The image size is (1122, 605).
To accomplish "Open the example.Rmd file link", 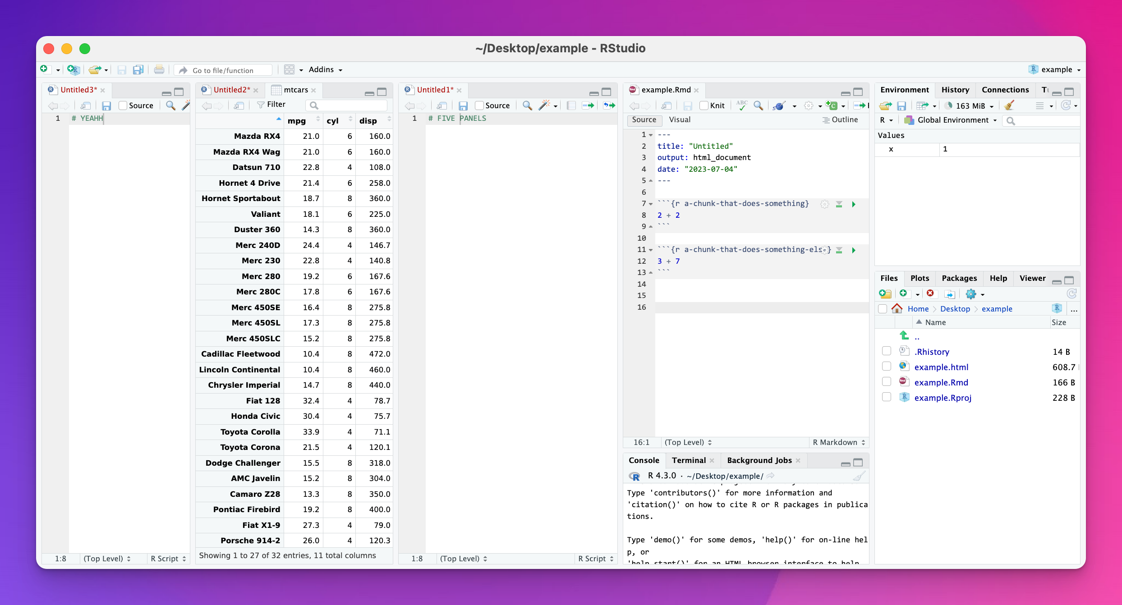I will 941,382.
